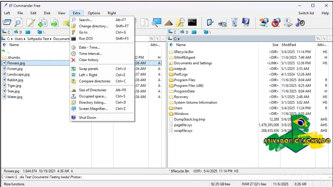This screenshot has height=187, width=333.
Task: Click the music note speaker toolbar icon
Action: (300, 22)
